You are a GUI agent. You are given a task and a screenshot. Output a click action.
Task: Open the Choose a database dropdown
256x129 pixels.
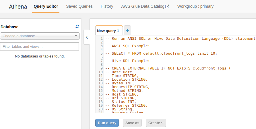point(40,36)
